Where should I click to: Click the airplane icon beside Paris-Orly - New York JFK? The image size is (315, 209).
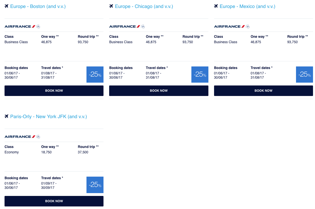[x=7, y=116]
